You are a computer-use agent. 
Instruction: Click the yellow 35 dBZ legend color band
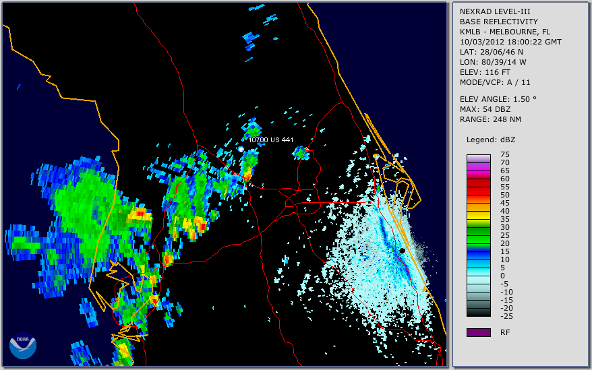pyautogui.click(x=478, y=215)
